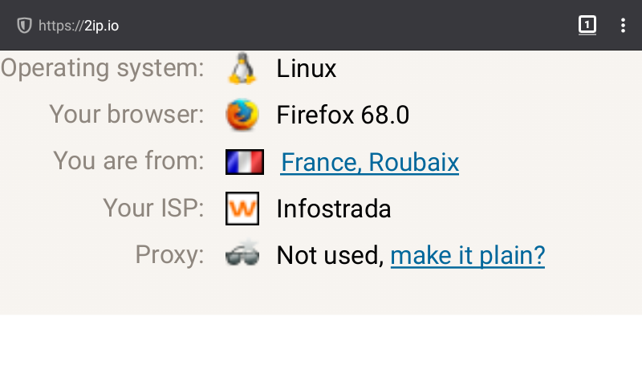The image size is (642, 385).
Task: Click the shield tracking protection icon
Action: (x=24, y=26)
